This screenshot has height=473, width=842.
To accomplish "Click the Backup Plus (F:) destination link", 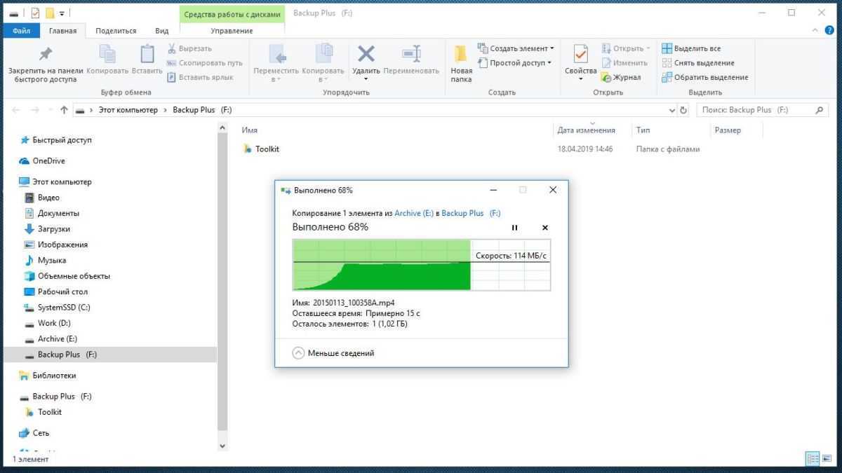I will [x=470, y=213].
